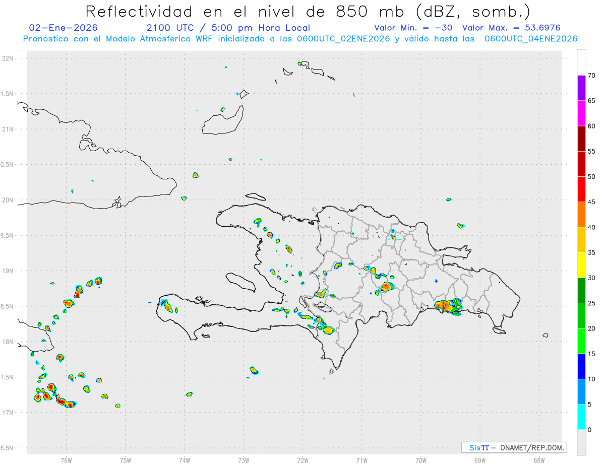Click the 'ONAMET/REP.DOM.' credit label
This screenshot has width=605, height=467.
[x=532, y=447]
